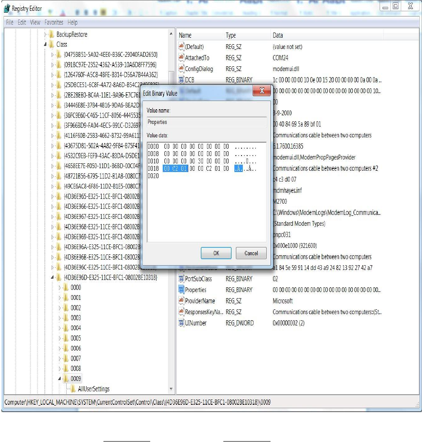Click the Type column header
Viewport: 422px width, 442px height.
pyautogui.click(x=247, y=35)
